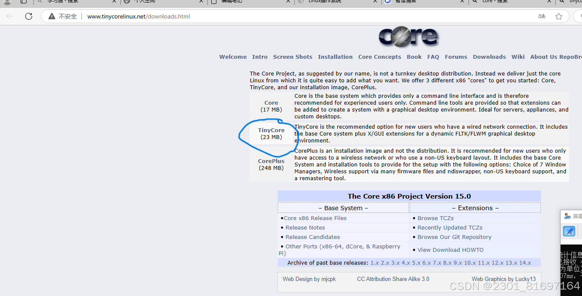This screenshot has width=582, height=296.
Task: Open the 14.x archive release link
Action: click(x=525, y=263)
